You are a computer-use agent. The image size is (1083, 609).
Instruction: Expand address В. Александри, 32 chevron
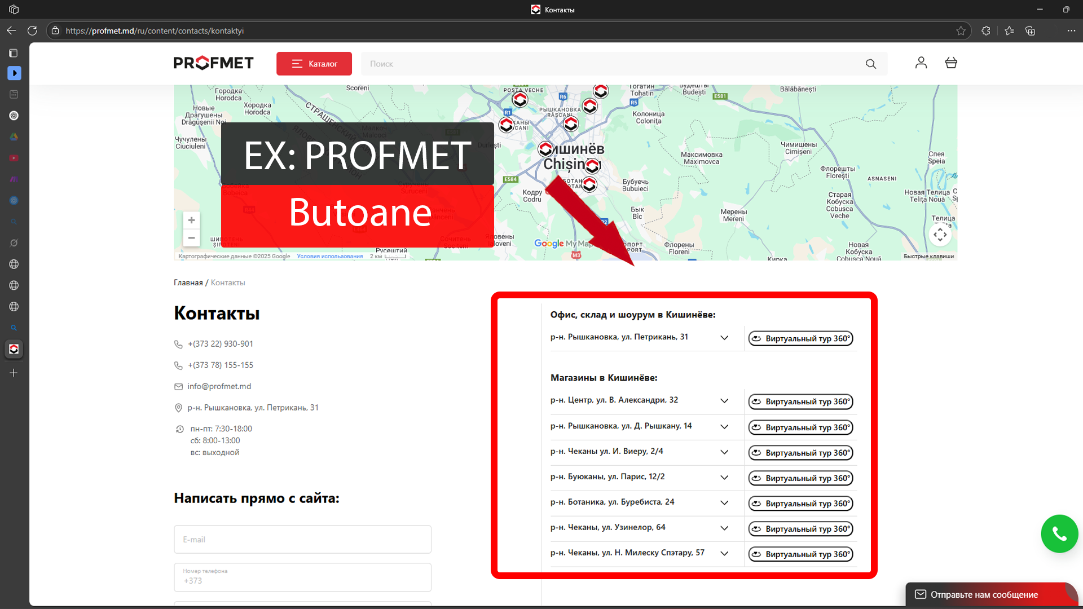[724, 401]
